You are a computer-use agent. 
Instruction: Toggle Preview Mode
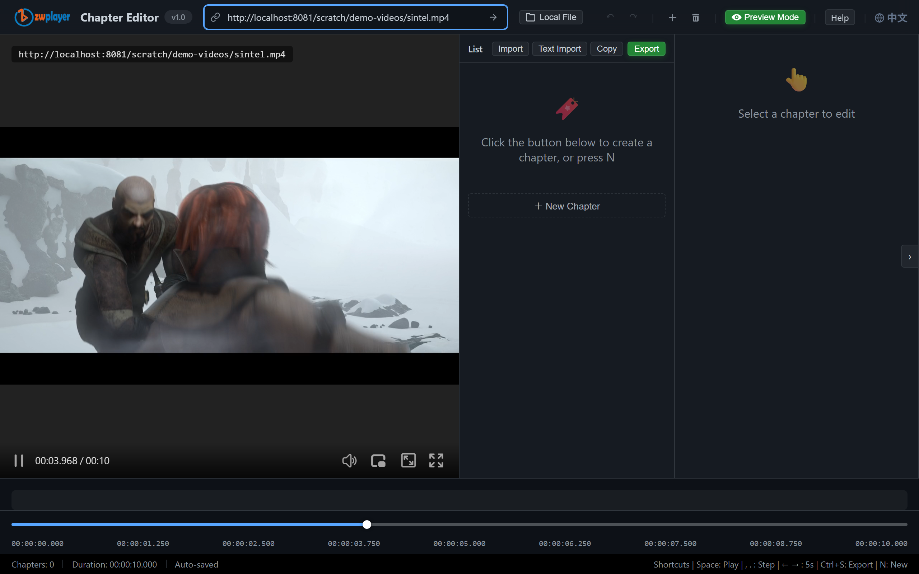point(765,17)
